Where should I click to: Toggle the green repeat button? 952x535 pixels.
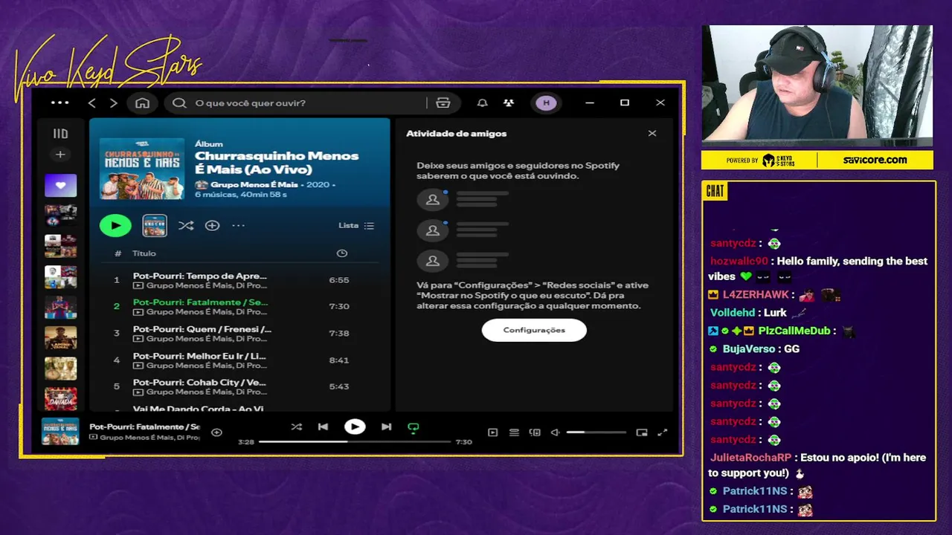pyautogui.click(x=414, y=427)
